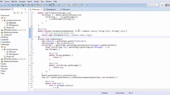Screen dimensions: 170x95
Task: Open the Debug dropdown arrow
Action: [15, 5]
